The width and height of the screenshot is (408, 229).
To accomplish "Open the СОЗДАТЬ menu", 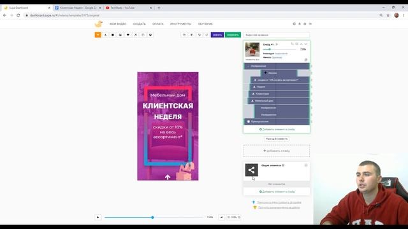I will pyautogui.click(x=139, y=24).
